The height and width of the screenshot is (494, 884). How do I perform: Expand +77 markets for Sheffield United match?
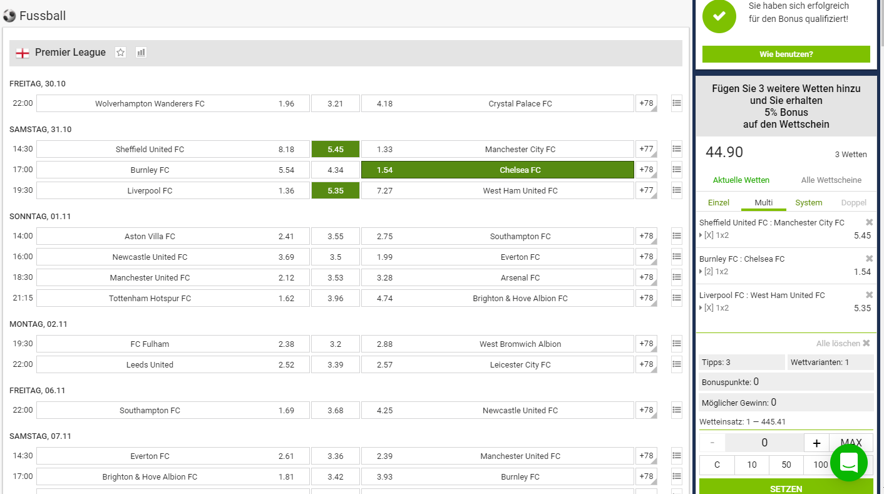click(647, 149)
